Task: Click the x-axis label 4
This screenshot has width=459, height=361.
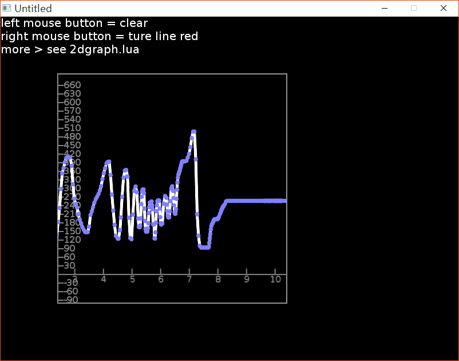Action: point(104,279)
